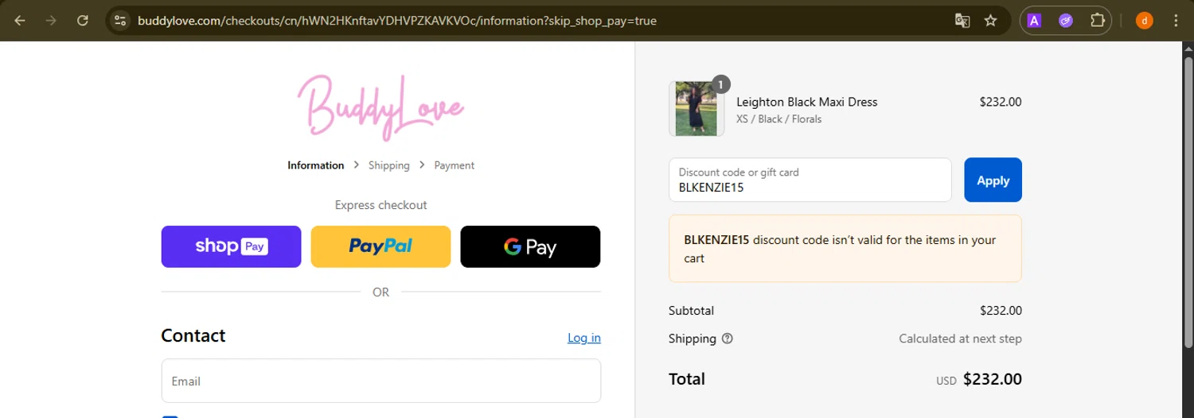Go to the Shipping breadcrumb step
The image size is (1194, 418).
coord(389,165)
